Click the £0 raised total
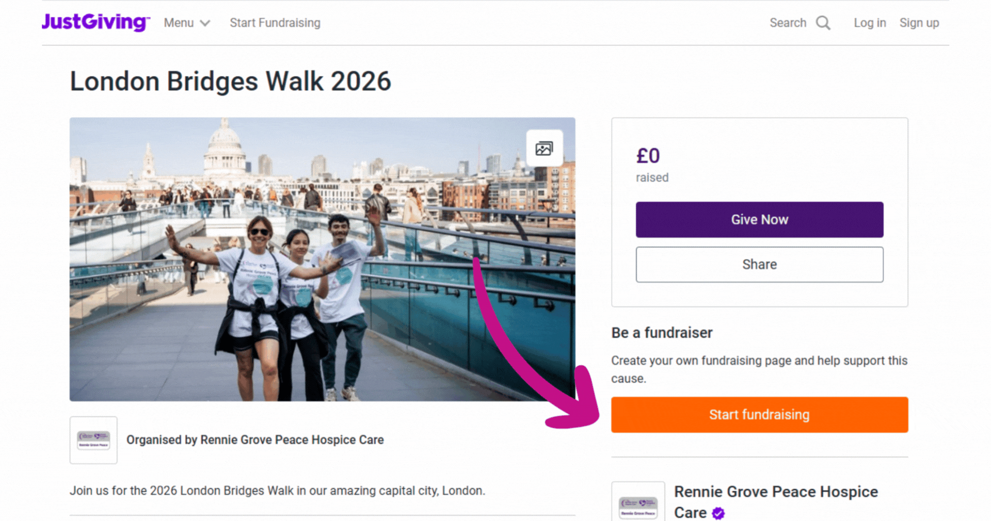 pyautogui.click(x=648, y=156)
